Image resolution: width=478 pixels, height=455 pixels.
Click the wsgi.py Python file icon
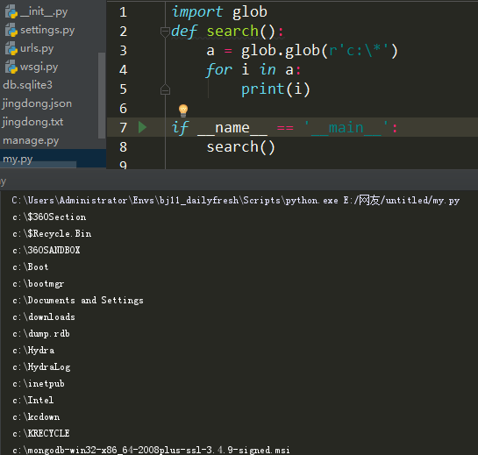click(x=11, y=67)
